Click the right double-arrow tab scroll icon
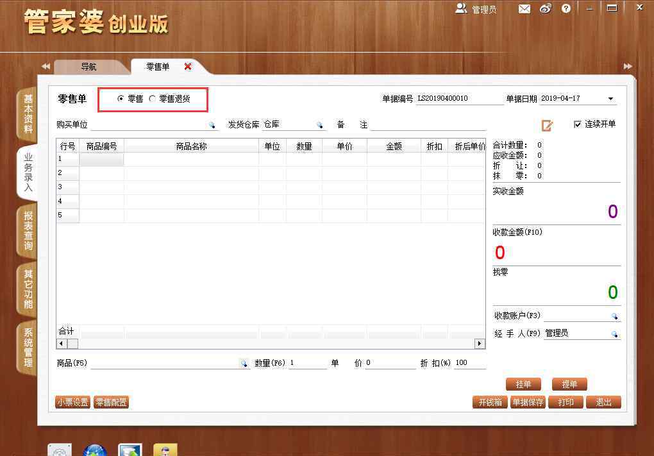The image size is (654, 456). (627, 66)
